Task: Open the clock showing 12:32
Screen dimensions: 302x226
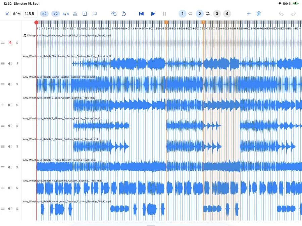Action: tap(7, 3)
